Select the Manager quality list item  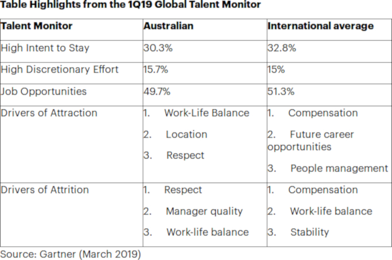[204, 211]
